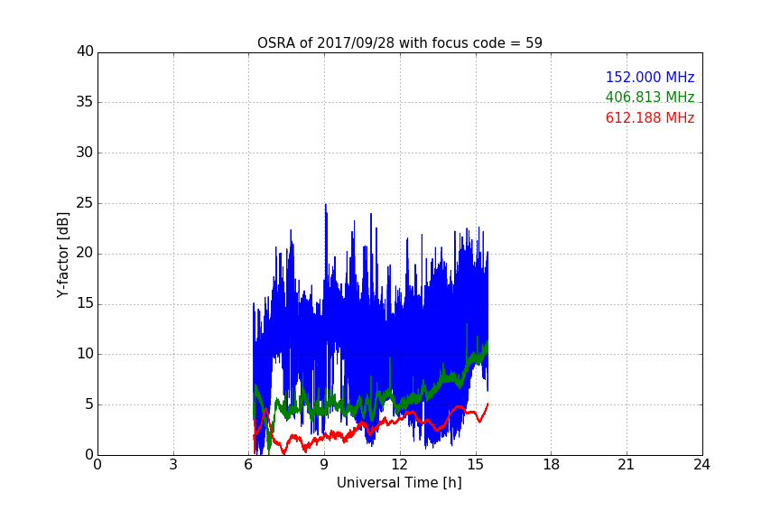This screenshot has width=780, height=520.
Task: Click the 'Y-factor [dB]' axis label
Action: coord(62,255)
